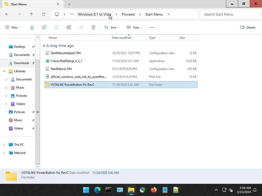
Task: Show hidden tray icons chevron
Action: coord(216,190)
